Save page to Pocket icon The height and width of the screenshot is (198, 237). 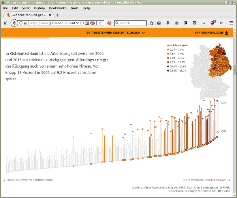pyautogui.click(x=194, y=23)
